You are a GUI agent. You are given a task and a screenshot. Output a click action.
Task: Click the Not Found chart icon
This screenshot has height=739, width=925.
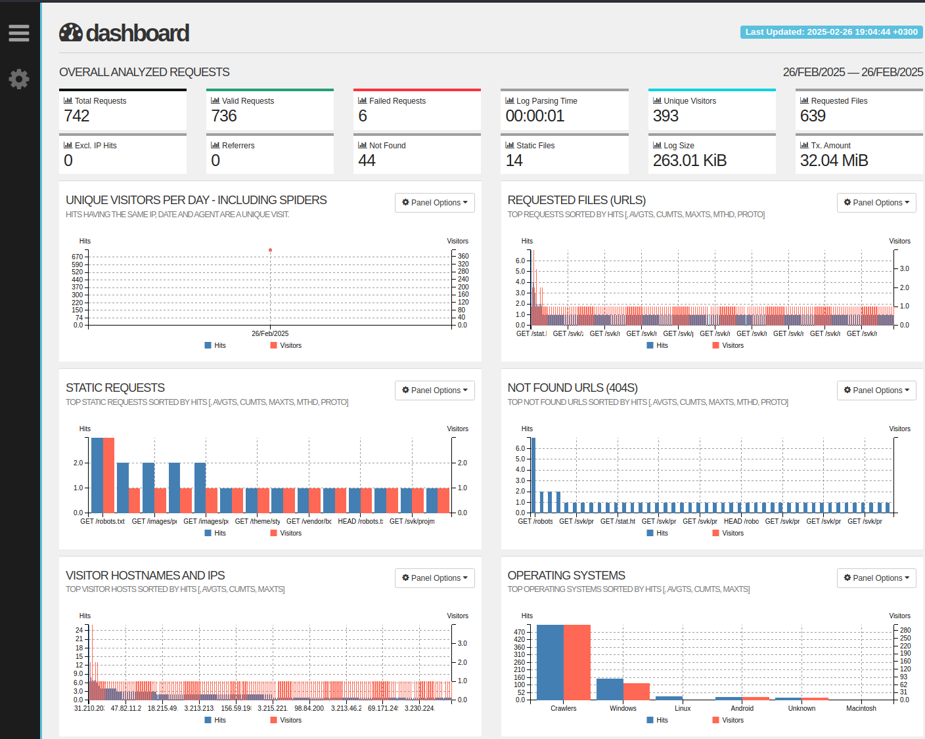point(362,145)
